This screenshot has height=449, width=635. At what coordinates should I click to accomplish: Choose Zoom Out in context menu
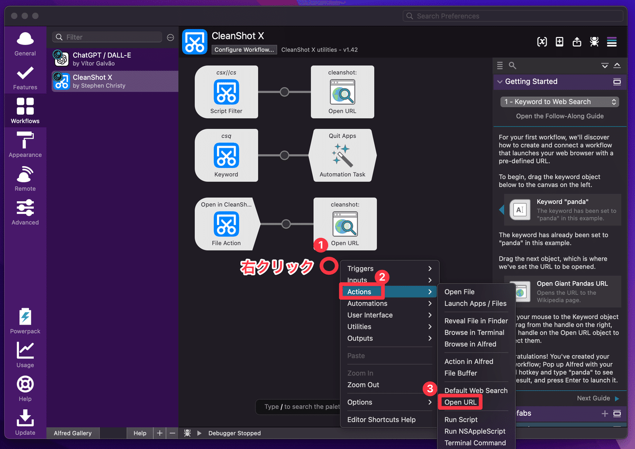(363, 385)
